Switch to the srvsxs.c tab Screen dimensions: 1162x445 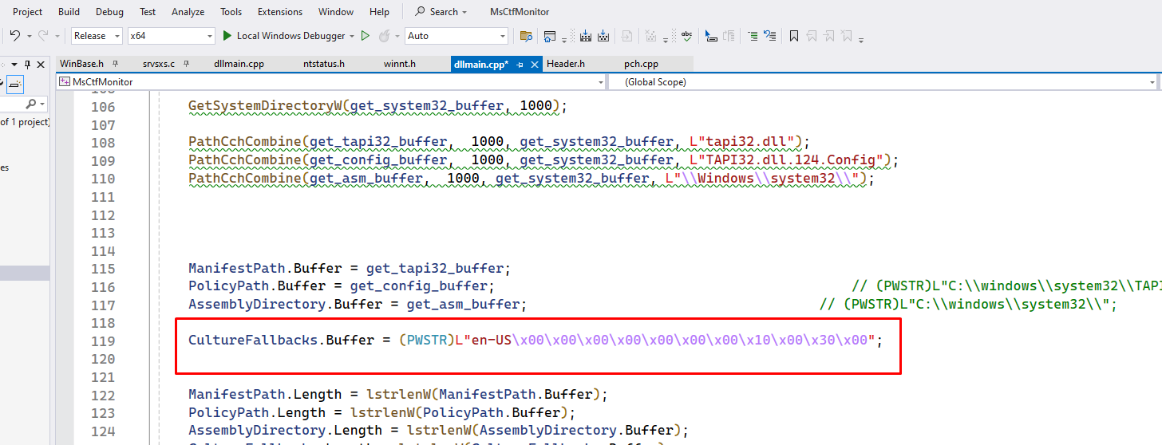159,64
